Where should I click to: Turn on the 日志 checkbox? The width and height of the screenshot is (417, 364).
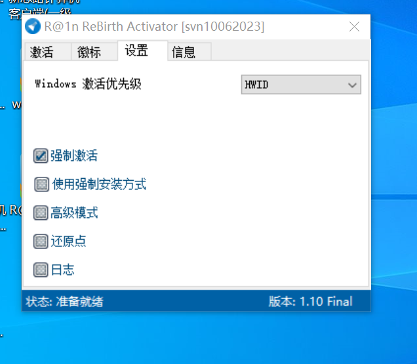click(41, 270)
